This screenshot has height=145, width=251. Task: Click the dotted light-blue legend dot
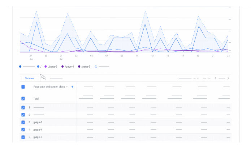tap(96, 67)
